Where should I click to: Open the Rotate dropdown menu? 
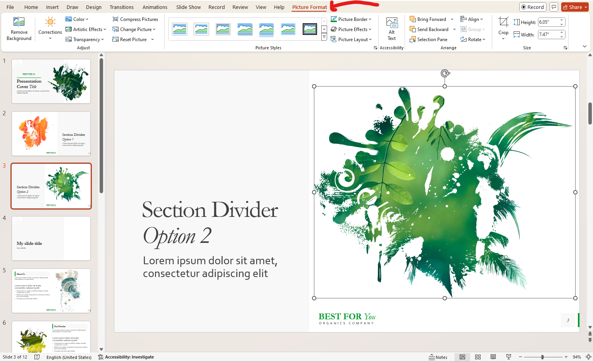[473, 39]
